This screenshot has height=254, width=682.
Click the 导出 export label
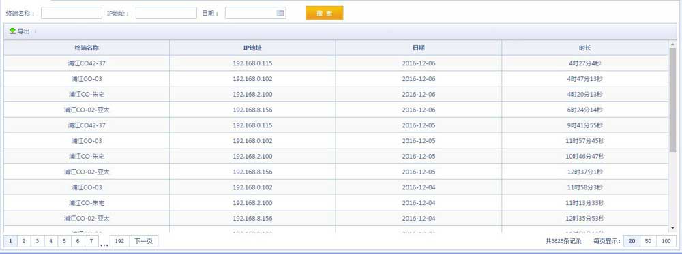click(23, 31)
